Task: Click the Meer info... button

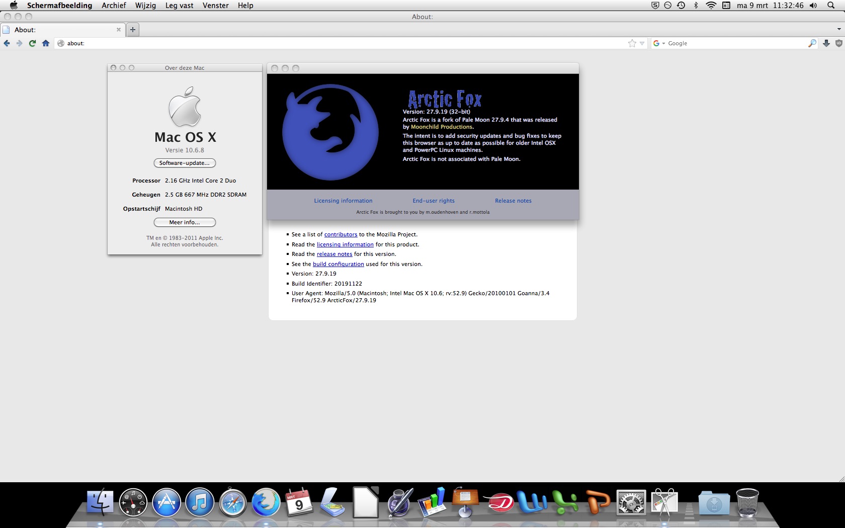Action: click(x=185, y=222)
